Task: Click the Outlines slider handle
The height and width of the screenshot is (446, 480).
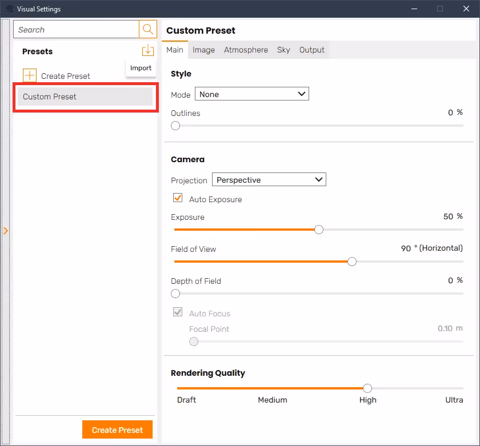Action: click(x=175, y=126)
